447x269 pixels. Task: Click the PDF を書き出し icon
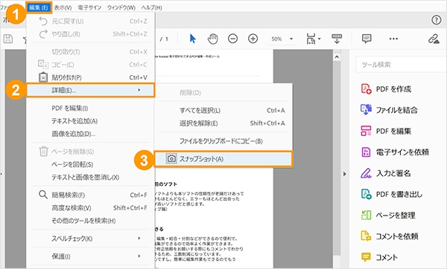pos(366,194)
